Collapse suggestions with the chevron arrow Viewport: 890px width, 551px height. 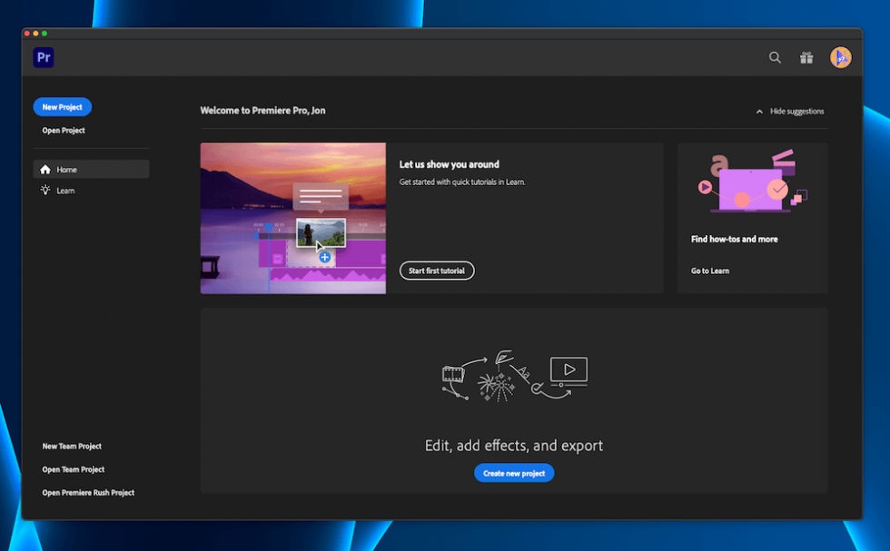[x=759, y=111]
